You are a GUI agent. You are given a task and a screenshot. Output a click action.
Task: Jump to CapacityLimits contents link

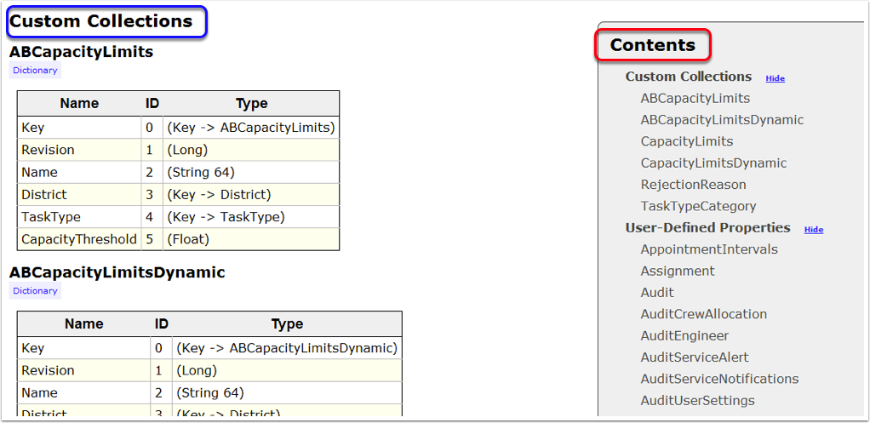pos(686,141)
